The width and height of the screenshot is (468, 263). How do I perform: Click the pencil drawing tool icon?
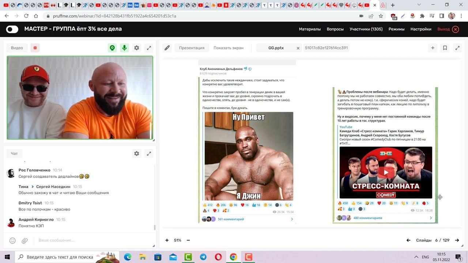point(167,48)
